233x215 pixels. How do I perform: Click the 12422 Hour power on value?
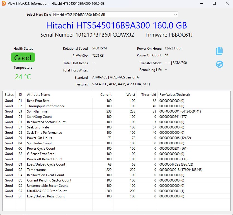pos(173,48)
